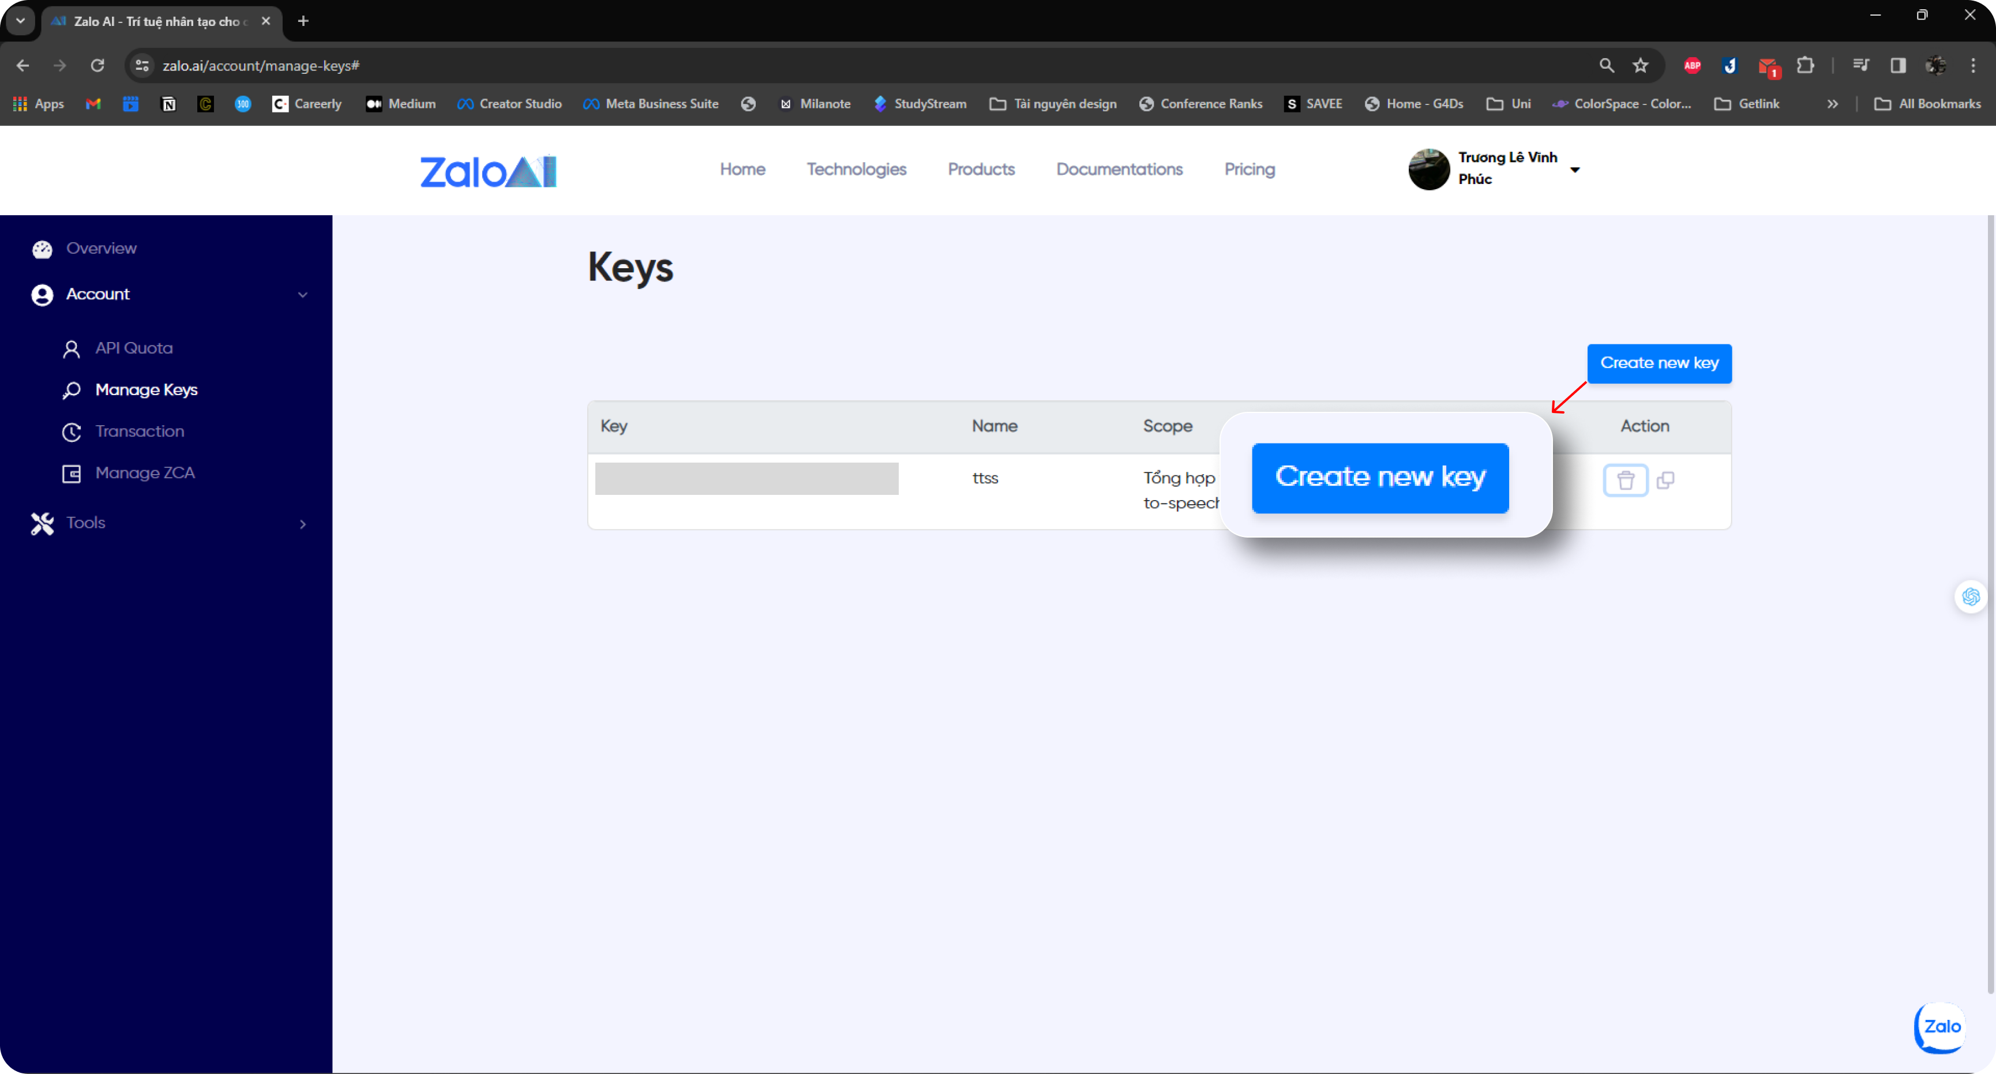
Task: Click the delete key trash icon
Action: [1625, 480]
